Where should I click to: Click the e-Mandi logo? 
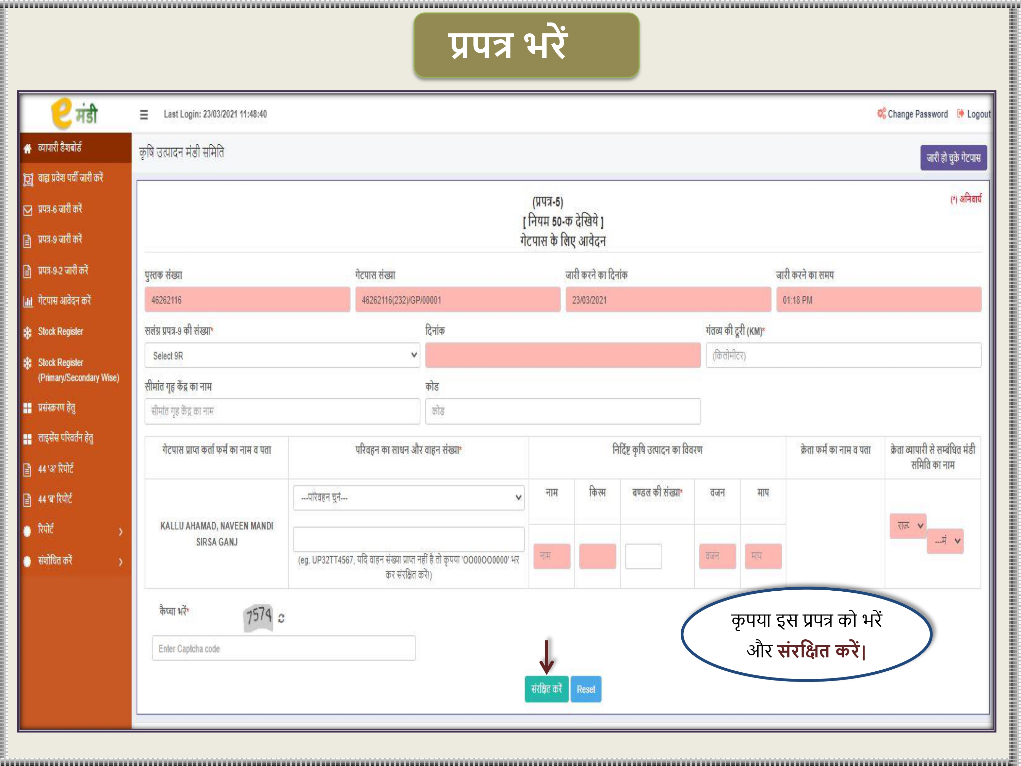pyautogui.click(x=74, y=114)
